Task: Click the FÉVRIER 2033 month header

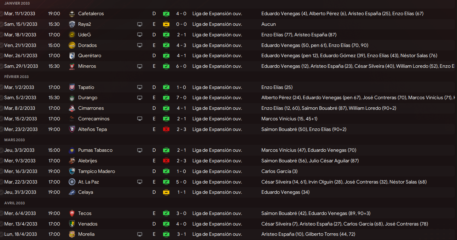Action: point(17,77)
